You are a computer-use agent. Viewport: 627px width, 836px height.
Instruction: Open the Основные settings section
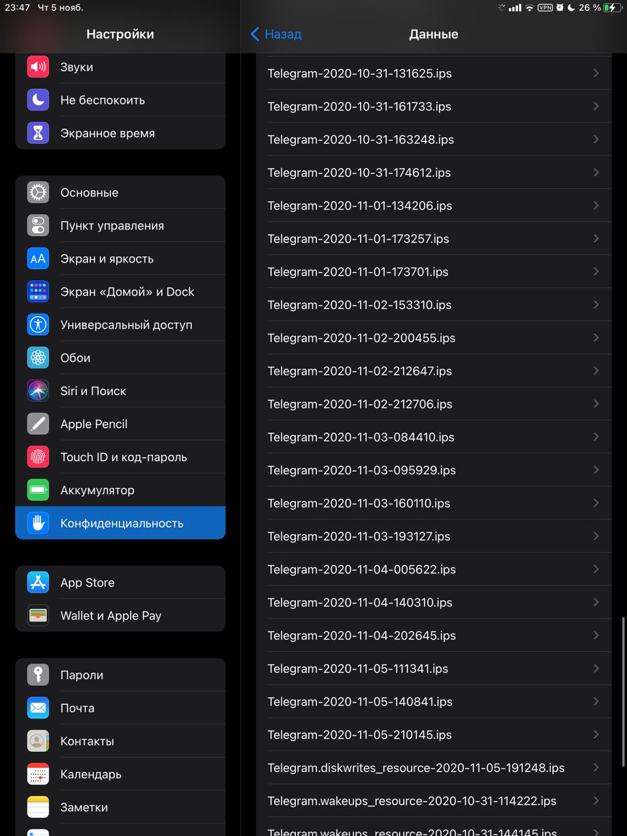120,192
